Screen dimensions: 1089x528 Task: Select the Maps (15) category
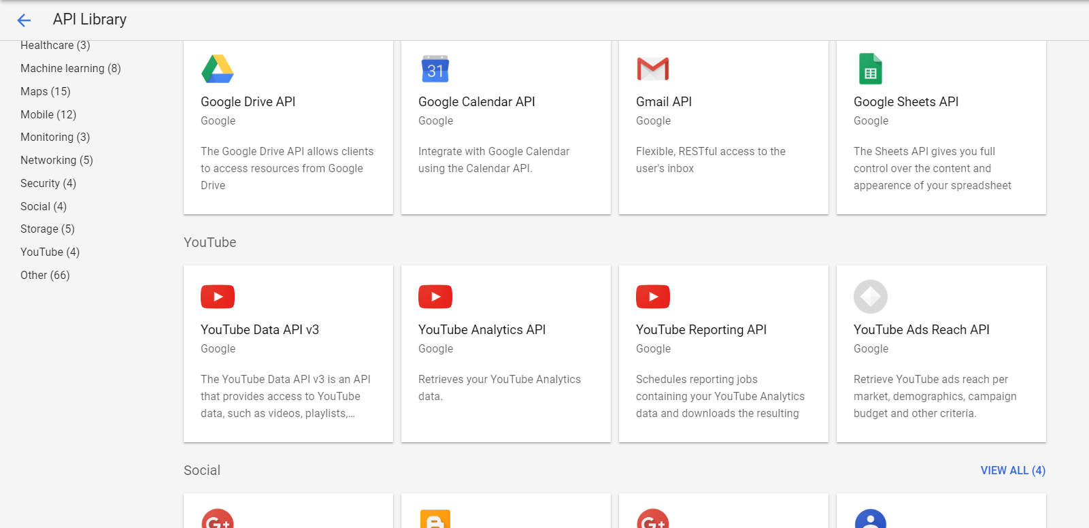tap(46, 91)
